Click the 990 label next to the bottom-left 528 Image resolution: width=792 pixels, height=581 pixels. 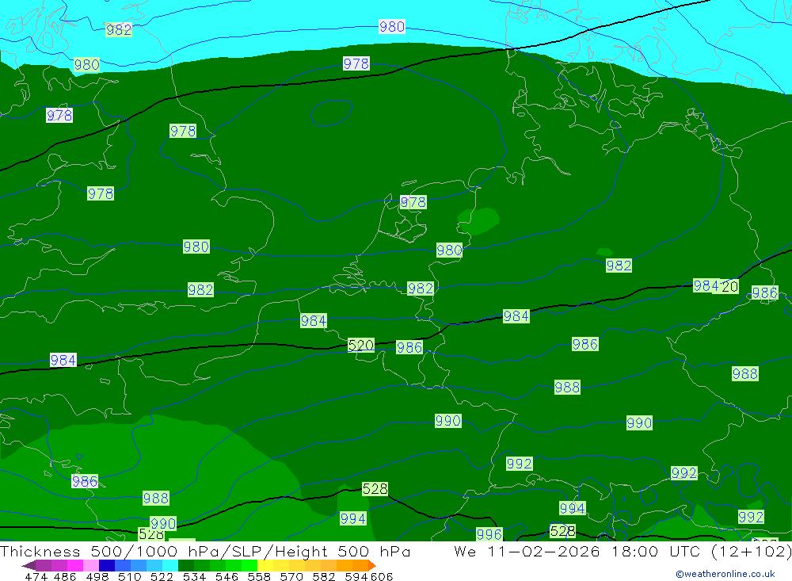[x=163, y=523]
